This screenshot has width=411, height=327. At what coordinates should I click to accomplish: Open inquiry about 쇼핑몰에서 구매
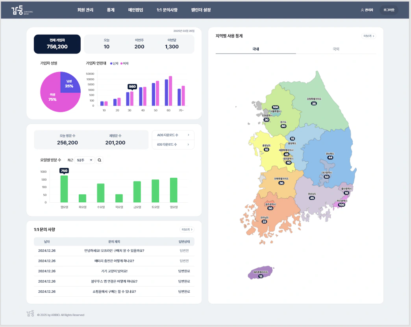click(114, 292)
